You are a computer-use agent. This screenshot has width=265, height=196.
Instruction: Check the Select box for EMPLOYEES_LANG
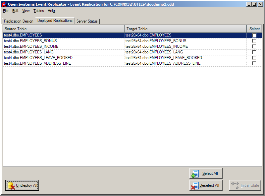[x=254, y=52]
